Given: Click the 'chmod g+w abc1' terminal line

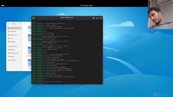Looking at the screenshot, I should (x=45, y=49).
